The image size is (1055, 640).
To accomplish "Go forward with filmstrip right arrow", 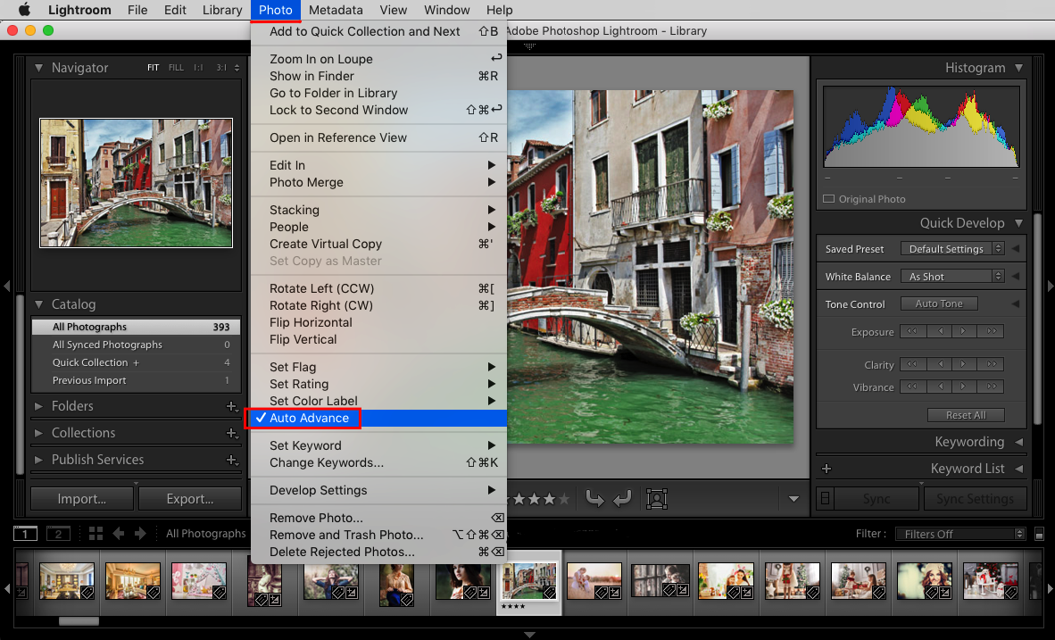I will pos(140,534).
